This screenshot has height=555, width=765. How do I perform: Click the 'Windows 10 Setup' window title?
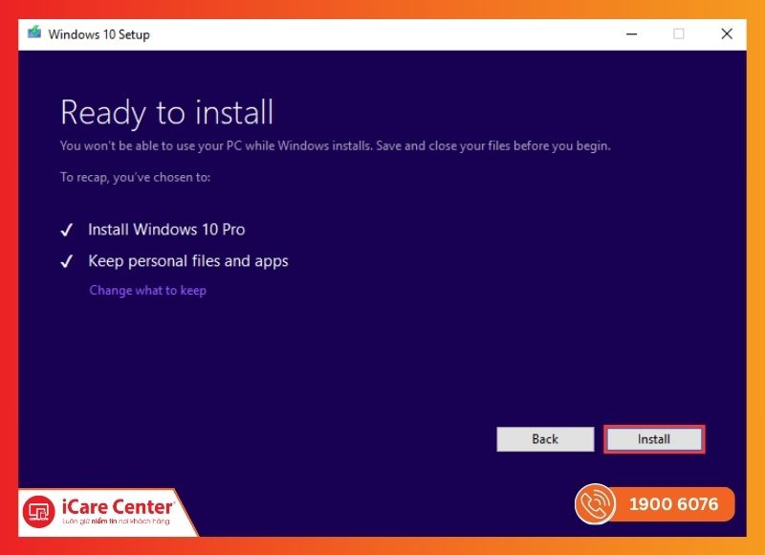tap(99, 34)
